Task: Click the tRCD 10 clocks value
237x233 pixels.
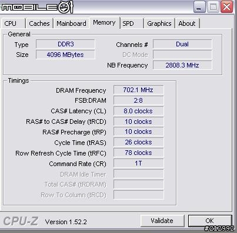Action: [x=138, y=121]
